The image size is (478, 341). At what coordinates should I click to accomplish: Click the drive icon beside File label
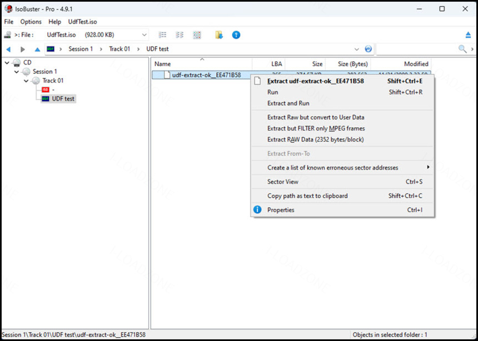coord(7,35)
